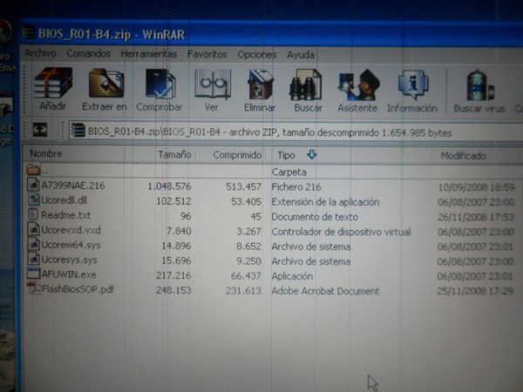Click the Eliminar (delete) toolbar icon
Viewport: 523px width, 392px height.
click(x=261, y=84)
